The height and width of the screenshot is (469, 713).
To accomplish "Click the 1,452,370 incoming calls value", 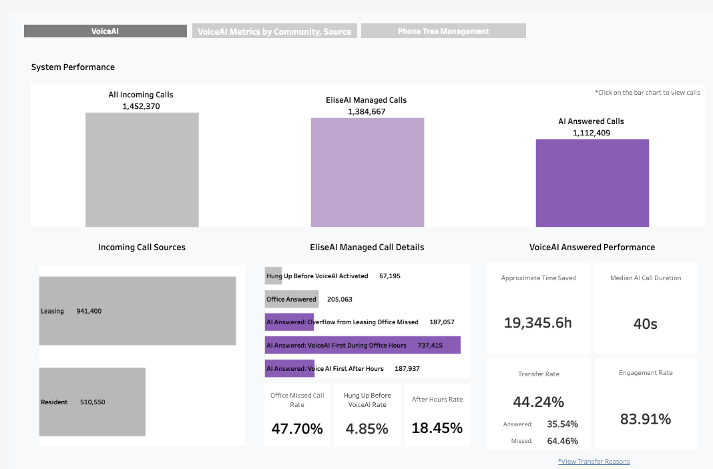I will (x=141, y=106).
